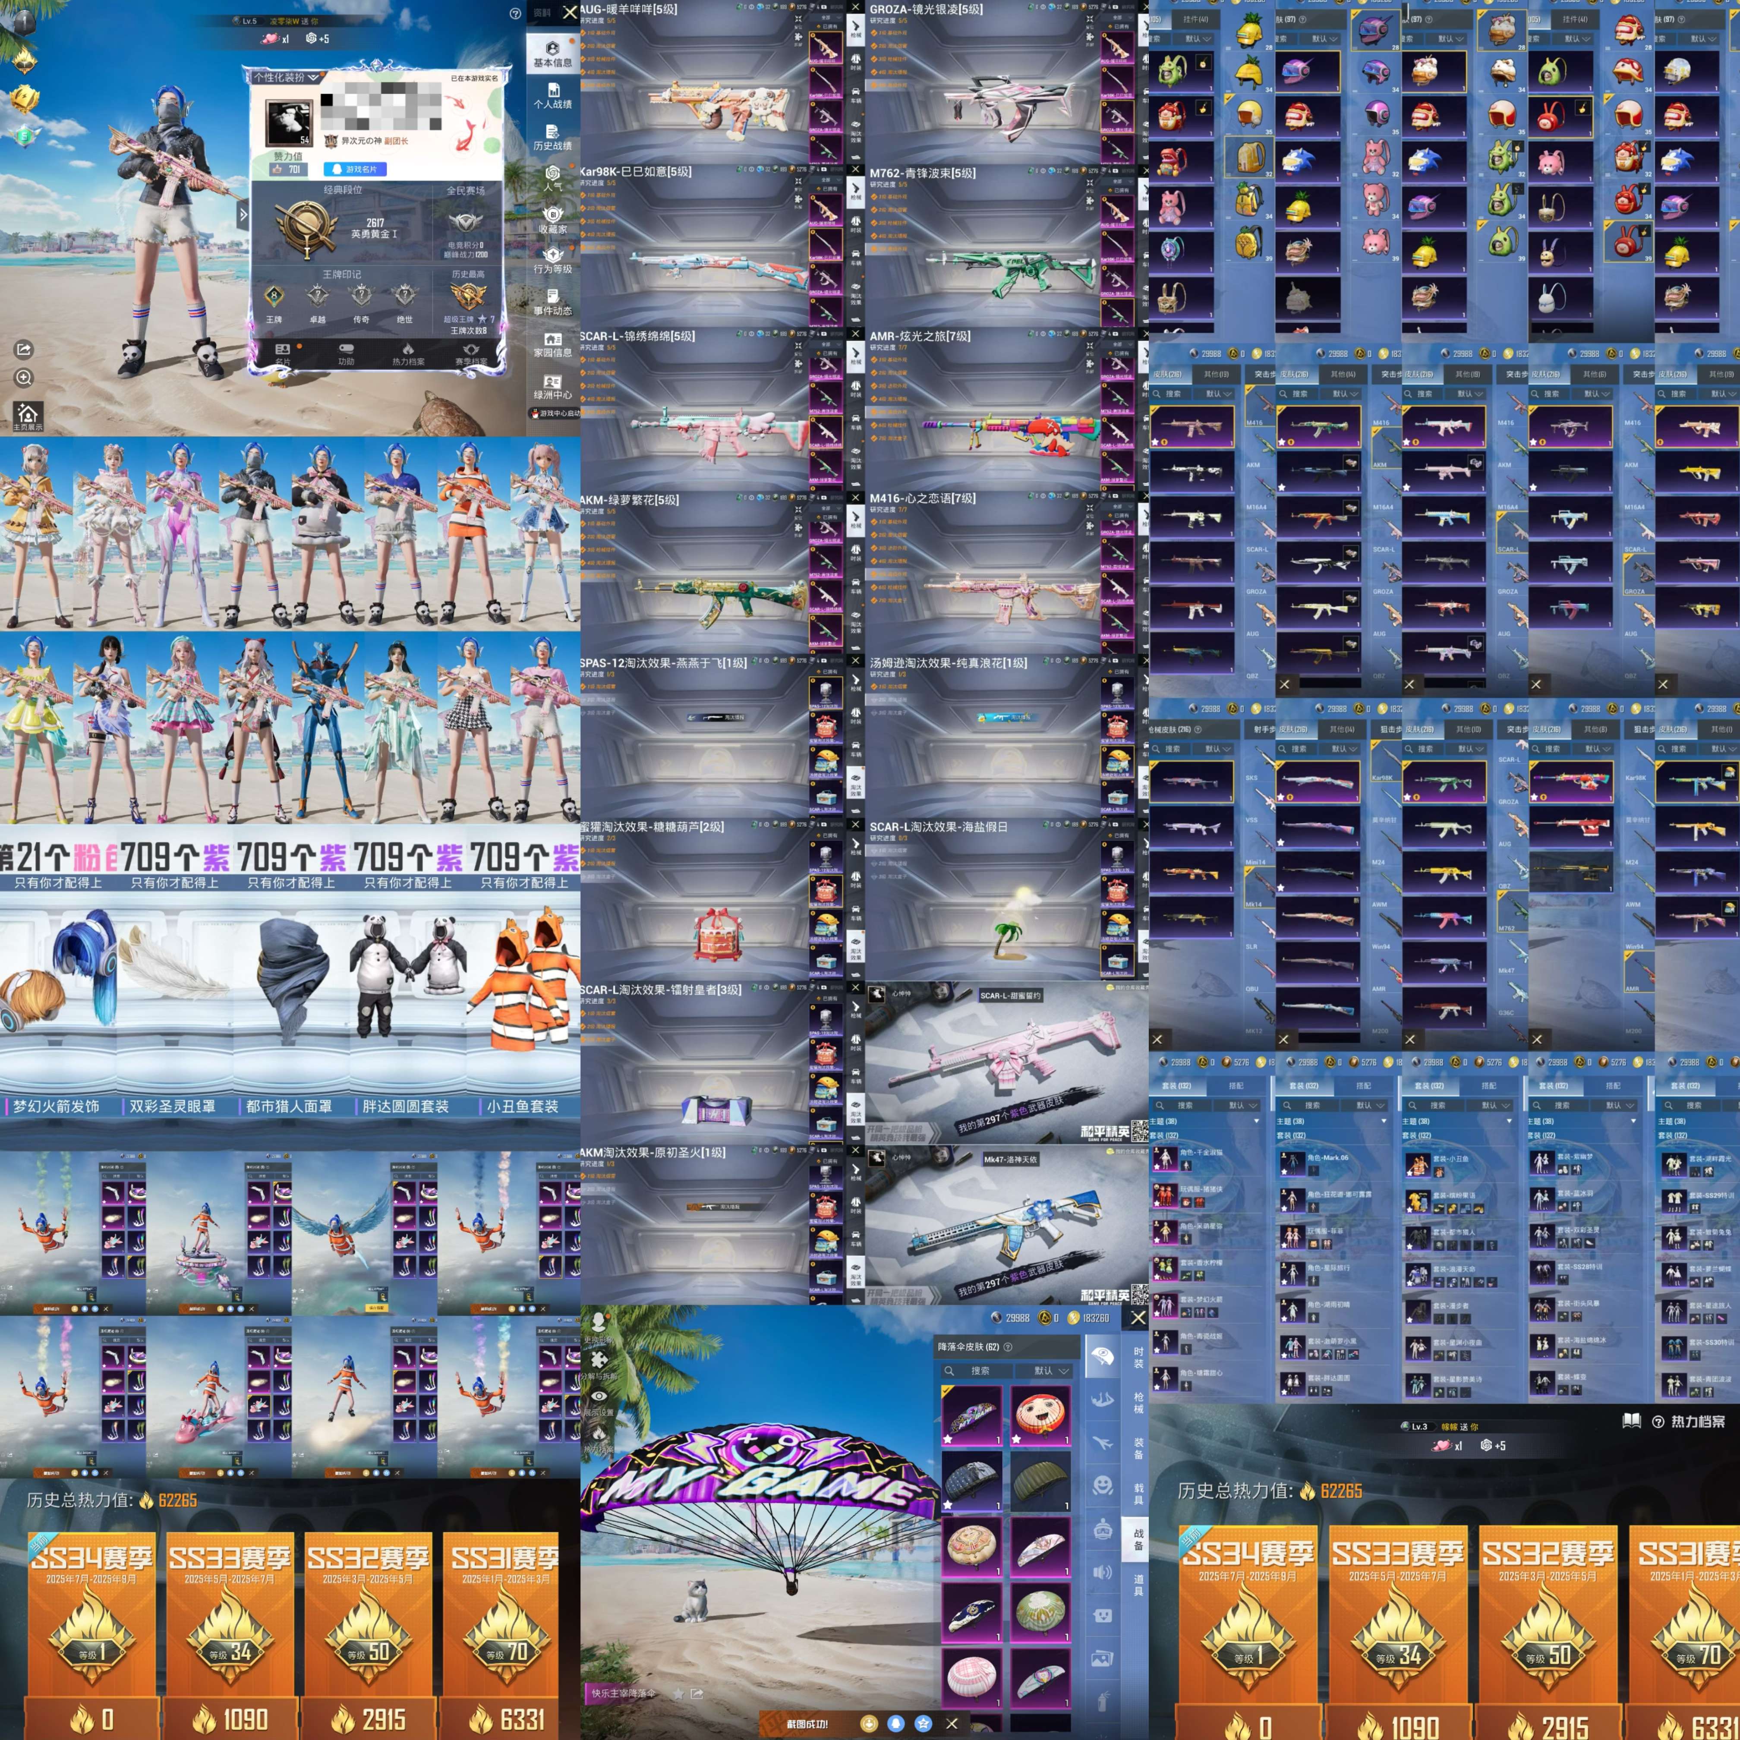The image size is (1740, 1740).
Task: Click the double-arrow expander beside profile card
Action: (x=242, y=214)
